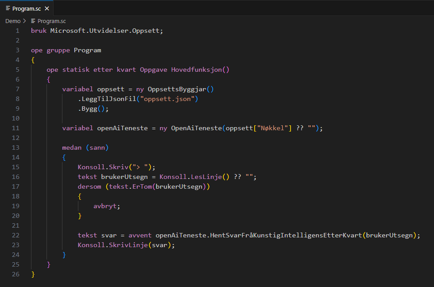Viewport: 434px width, 287px height.
Task: Click 'Konsoll.Skriv' on line 15
Action: point(103,167)
